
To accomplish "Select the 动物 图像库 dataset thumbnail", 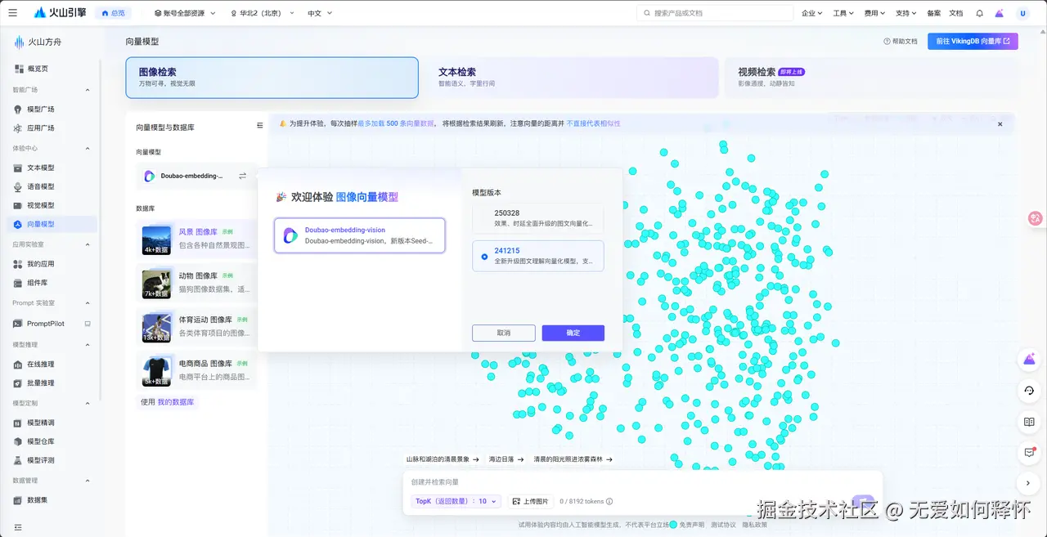I will coord(156,284).
